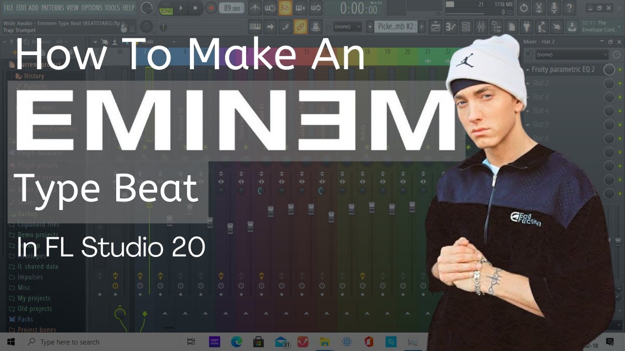Click the multilink to controllers stamp icon
625x351 pixels.
point(315,26)
